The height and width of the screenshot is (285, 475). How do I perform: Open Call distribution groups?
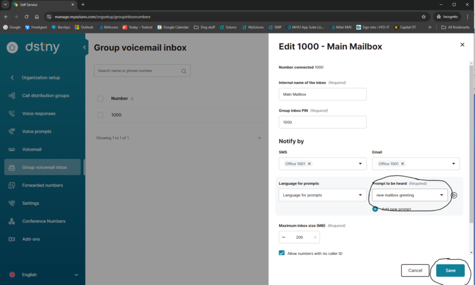click(45, 95)
